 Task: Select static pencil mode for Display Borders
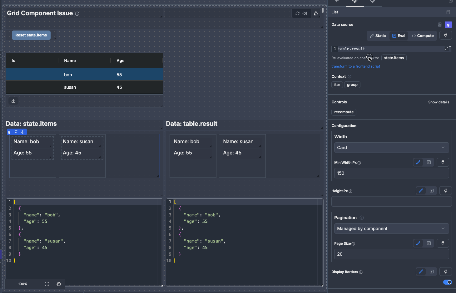(421, 272)
